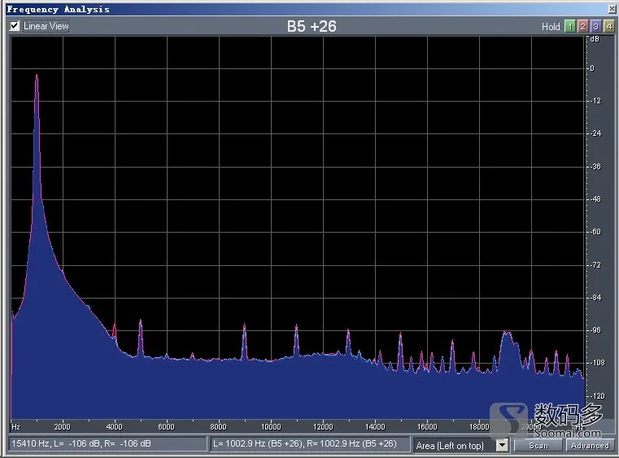
Task: Click the 10000 frequency axis label
Action: pos(271,427)
